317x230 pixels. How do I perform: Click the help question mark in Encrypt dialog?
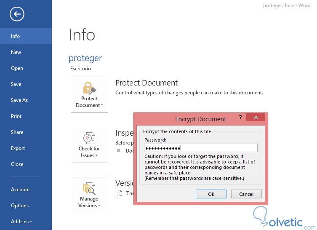240,118
